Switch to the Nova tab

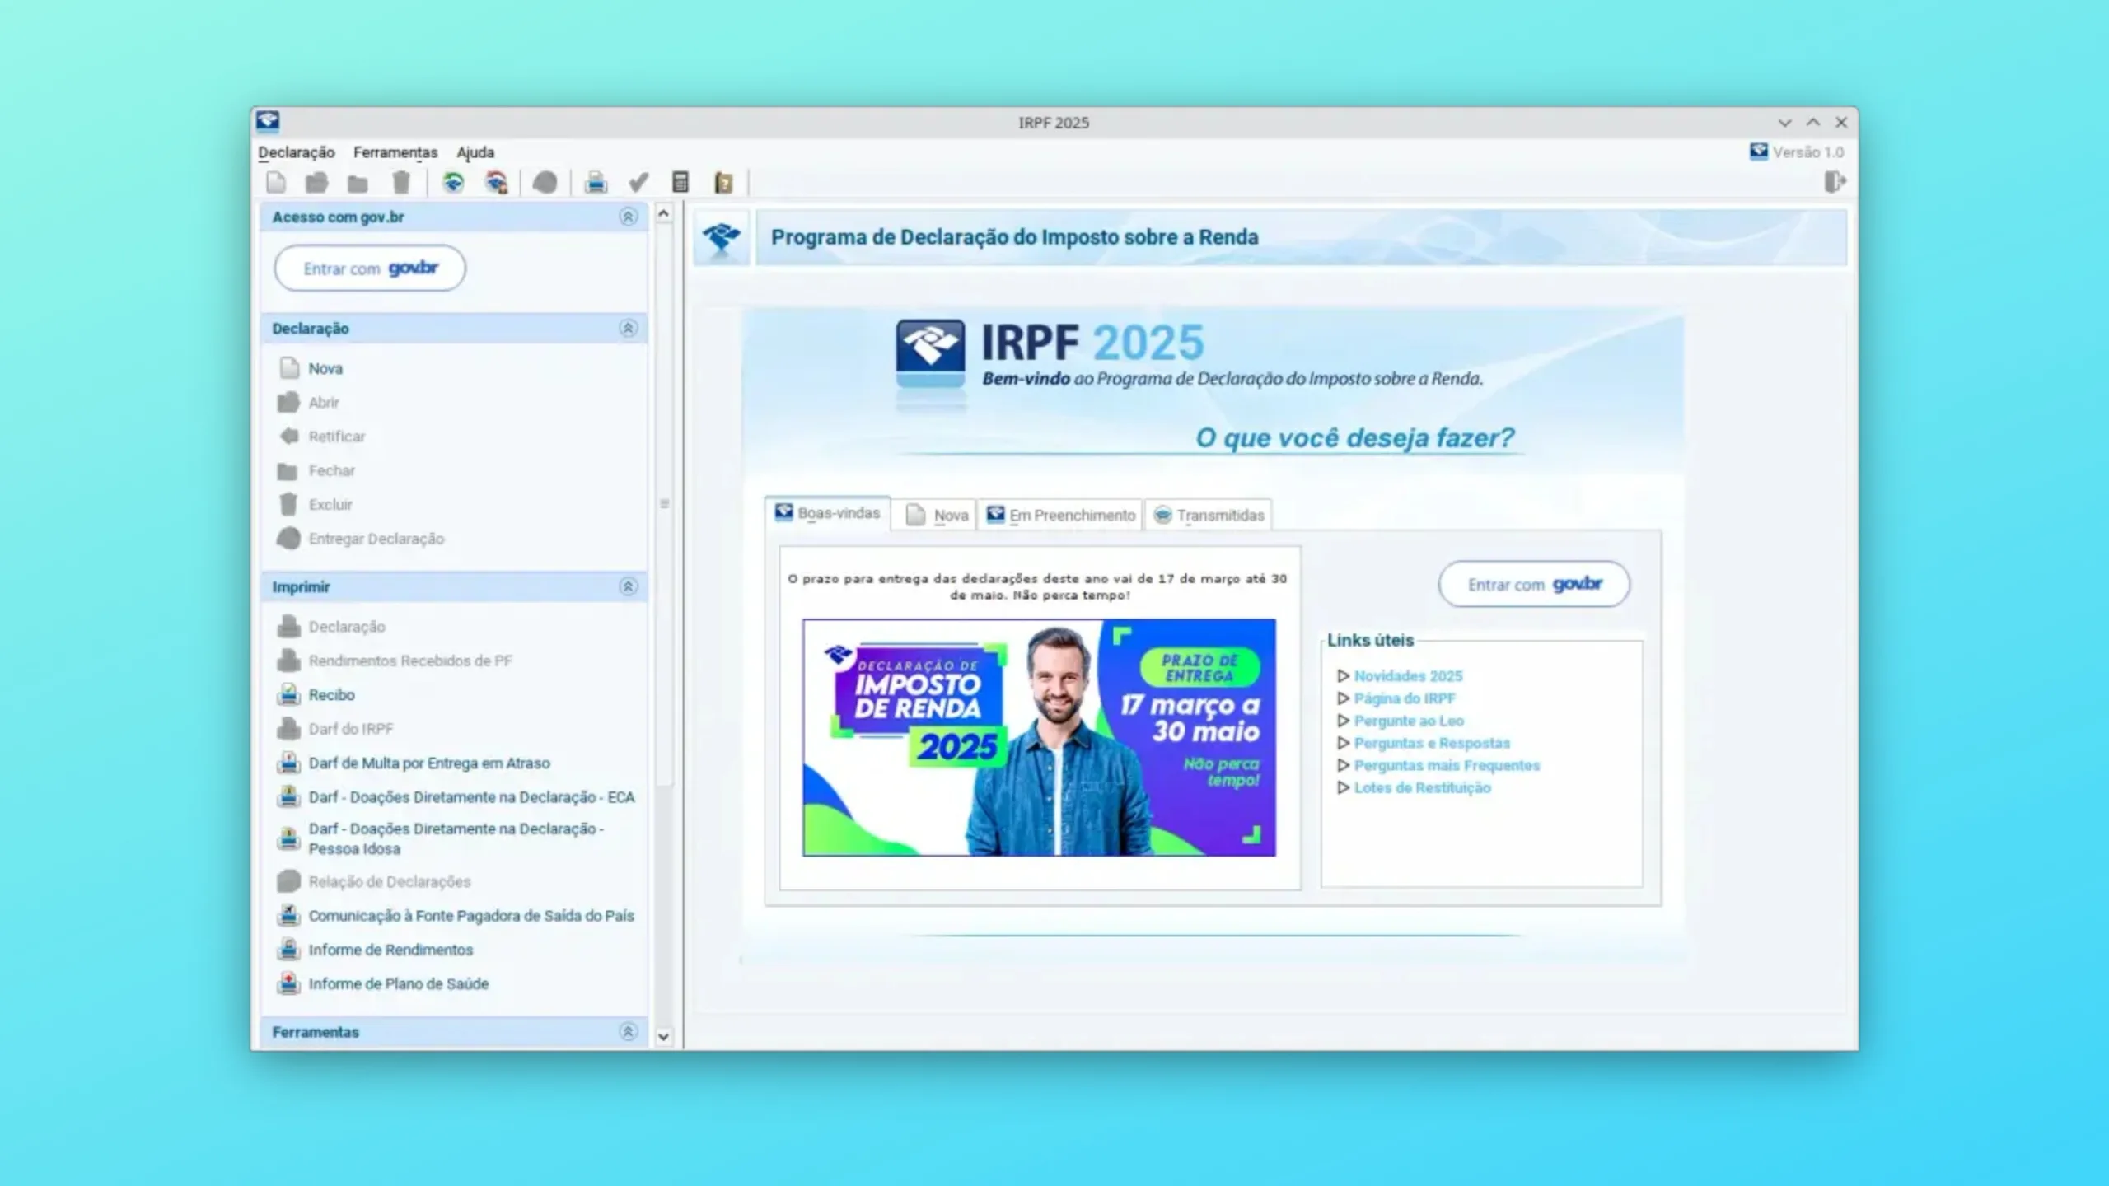pyautogui.click(x=935, y=515)
